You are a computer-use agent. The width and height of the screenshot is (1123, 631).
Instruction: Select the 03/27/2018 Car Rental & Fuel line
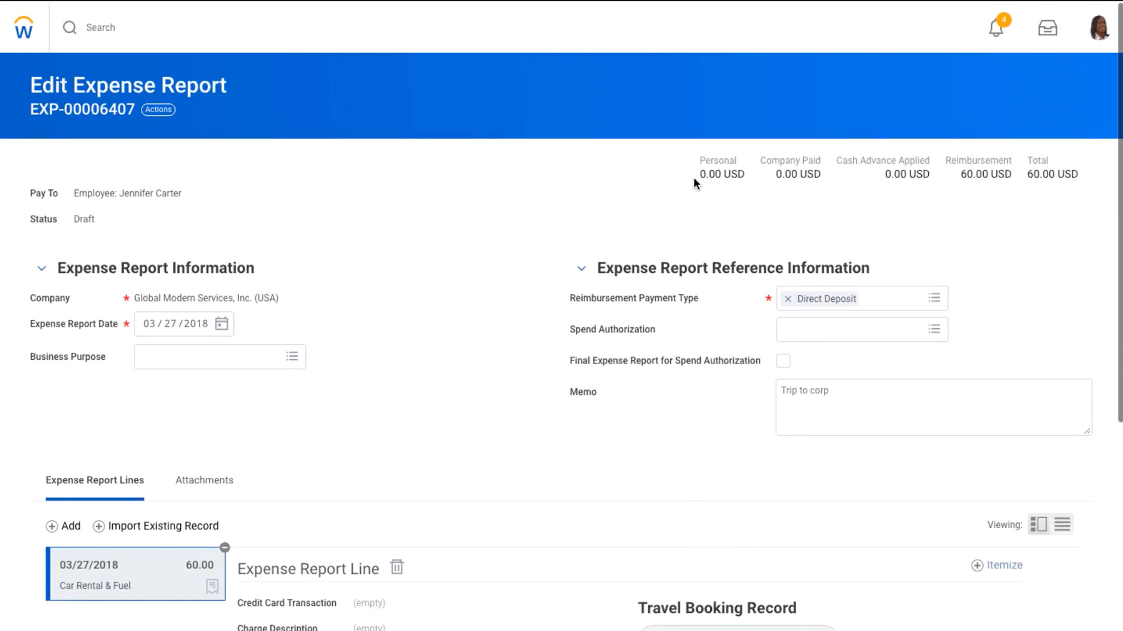[x=136, y=574]
